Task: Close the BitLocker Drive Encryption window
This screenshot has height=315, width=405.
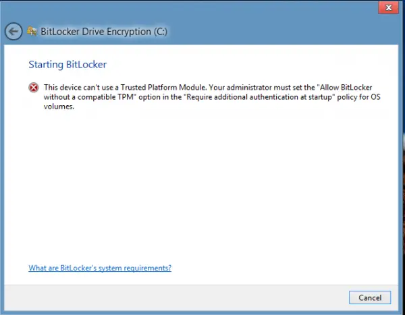Action: tap(389, 7)
